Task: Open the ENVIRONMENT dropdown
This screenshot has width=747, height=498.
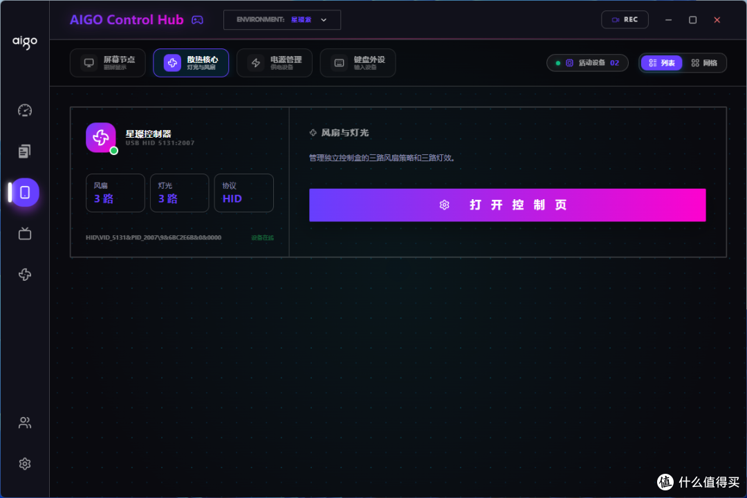Action: click(282, 20)
